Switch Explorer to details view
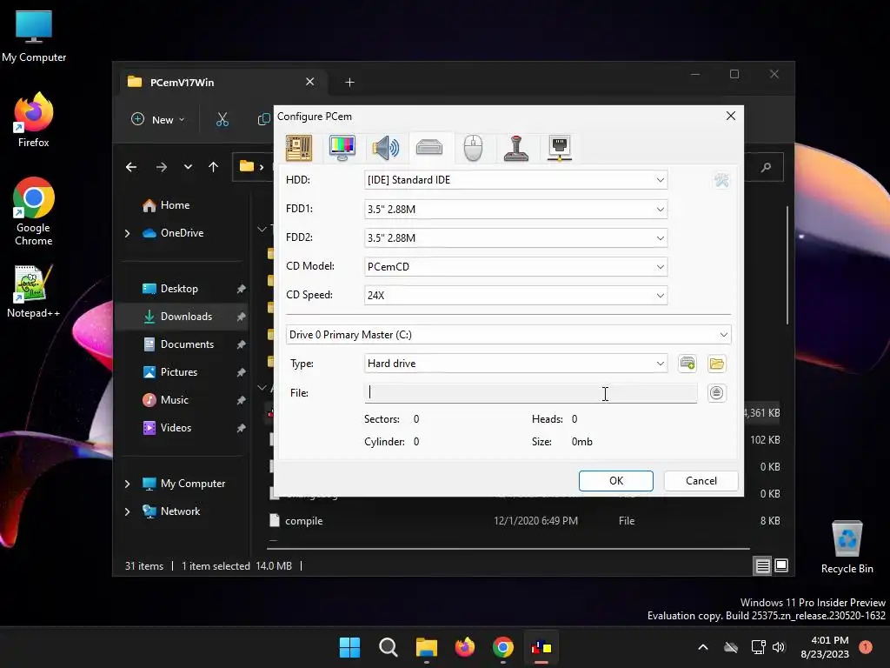The height and width of the screenshot is (668, 890). pyautogui.click(x=762, y=565)
